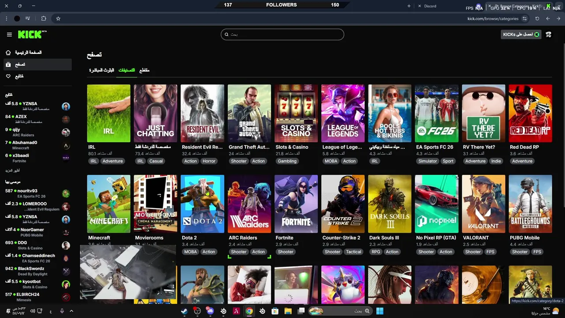Image resolution: width=565 pixels, height=318 pixels.
Task: Open the Minecraft category thumbnail
Action: pos(109,204)
